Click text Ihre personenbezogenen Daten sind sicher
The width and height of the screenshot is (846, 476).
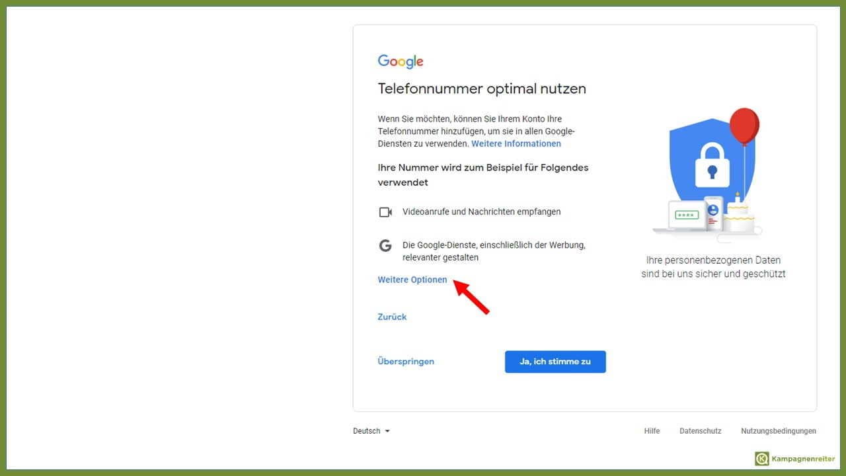click(713, 267)
